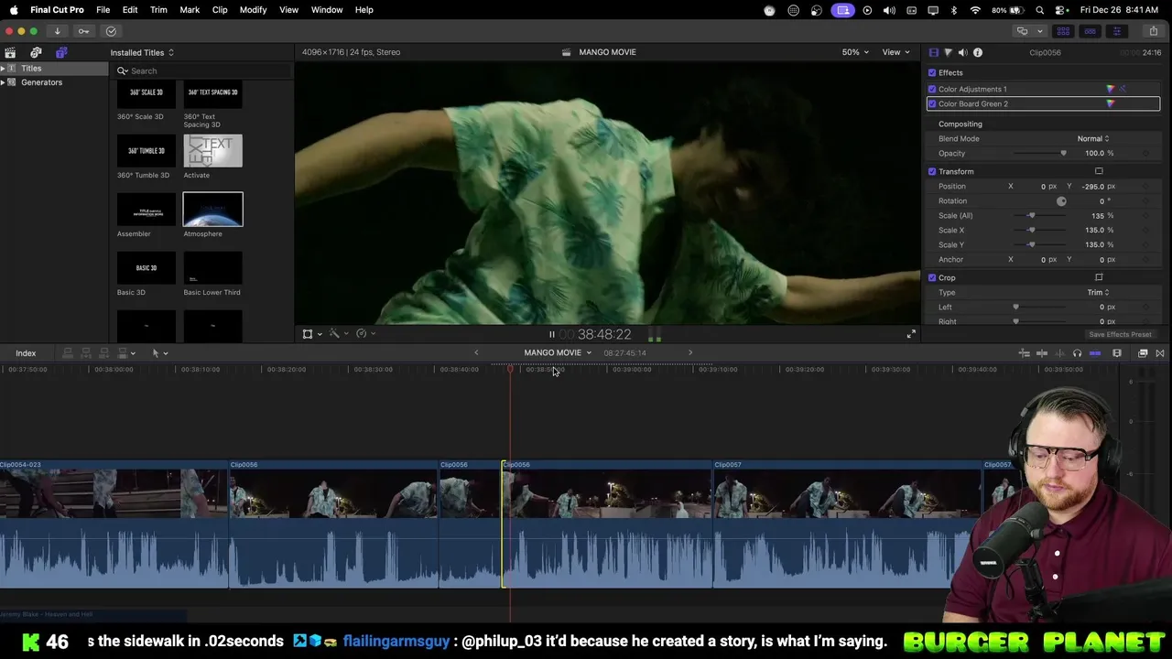Change Blend Mode from Normal
The width and height of the screenshot is (1172, 659).
(x=1092, y=138)
